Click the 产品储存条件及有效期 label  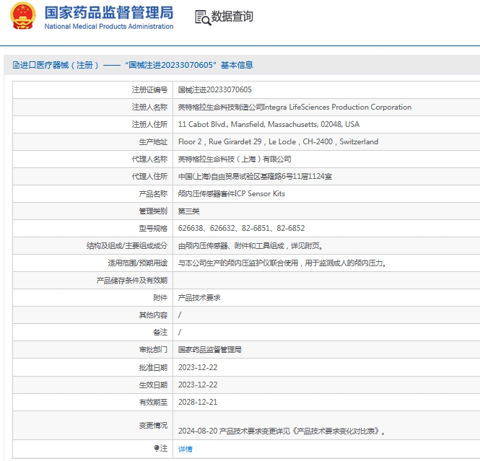[132, 281]
